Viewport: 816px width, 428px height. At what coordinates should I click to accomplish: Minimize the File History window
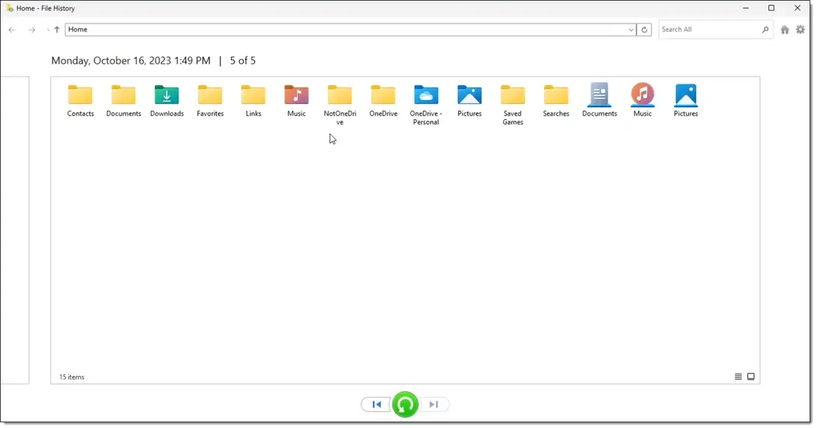[x=745, y=8]
